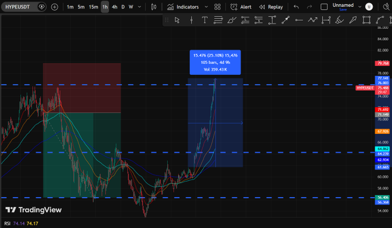Screen dimensions: 392x228
Task: Click the measurement label showing 105 bars
Action: tap(215, 62)
